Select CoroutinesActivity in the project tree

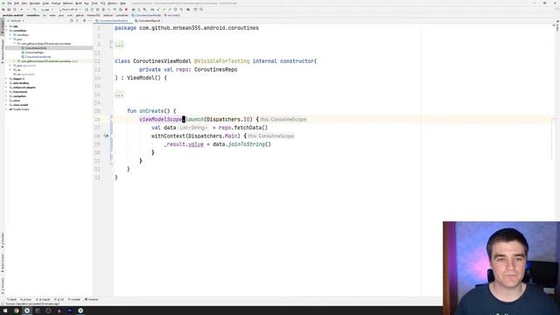click(x=36, y=48)
